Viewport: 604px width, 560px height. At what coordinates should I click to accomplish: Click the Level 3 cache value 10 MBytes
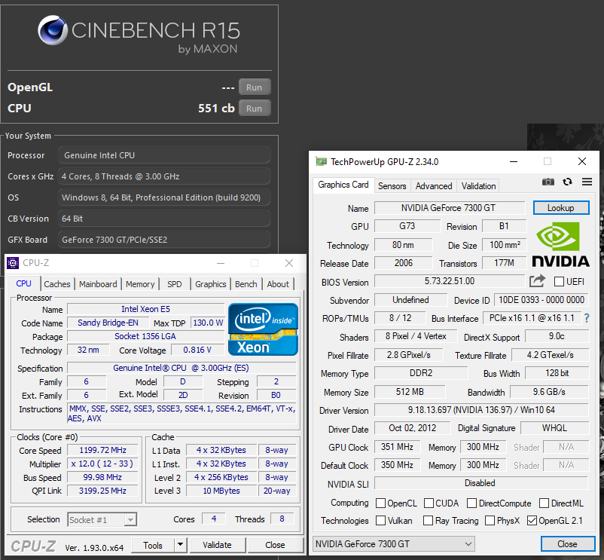pos(221,491)
